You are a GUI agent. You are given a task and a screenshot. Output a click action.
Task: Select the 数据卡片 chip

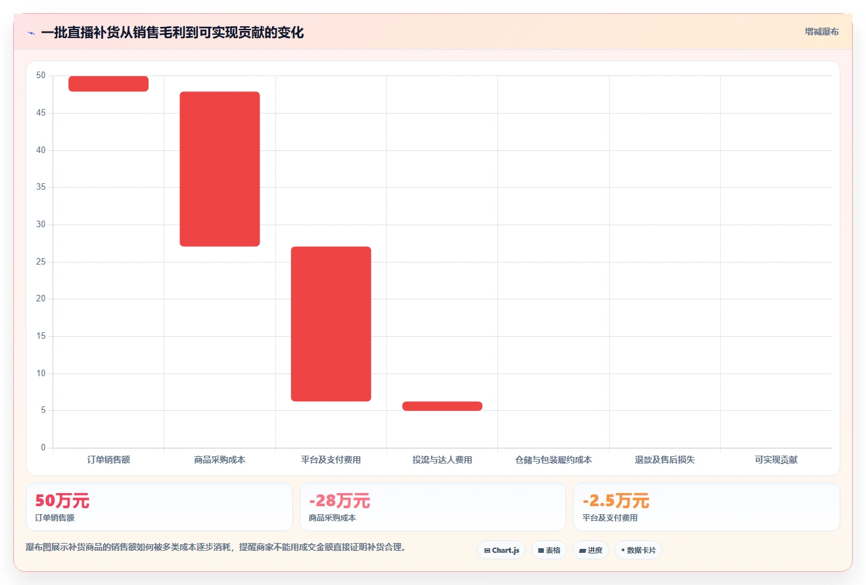[638, 550]
